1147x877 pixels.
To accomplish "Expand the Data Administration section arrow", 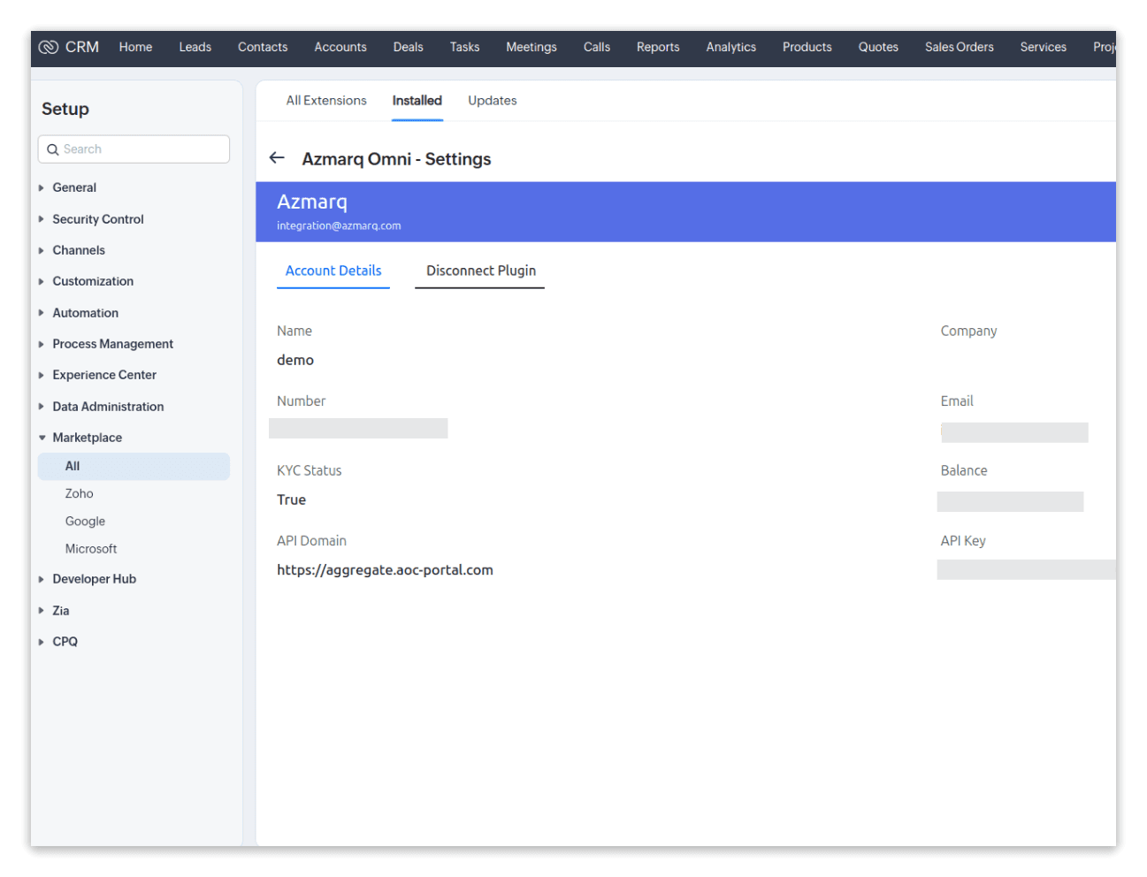I will (x=42, y=407).
